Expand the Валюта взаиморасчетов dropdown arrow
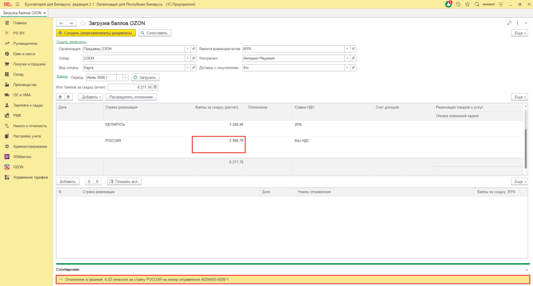 [347, 48]
